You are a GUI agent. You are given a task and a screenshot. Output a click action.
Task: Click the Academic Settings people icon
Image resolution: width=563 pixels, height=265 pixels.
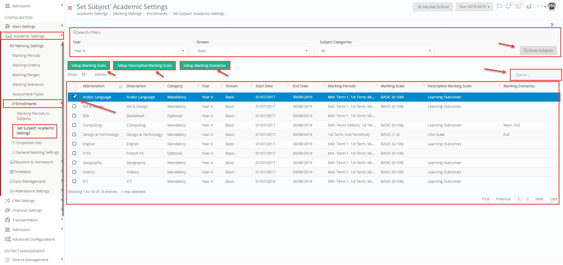[9, 36]
